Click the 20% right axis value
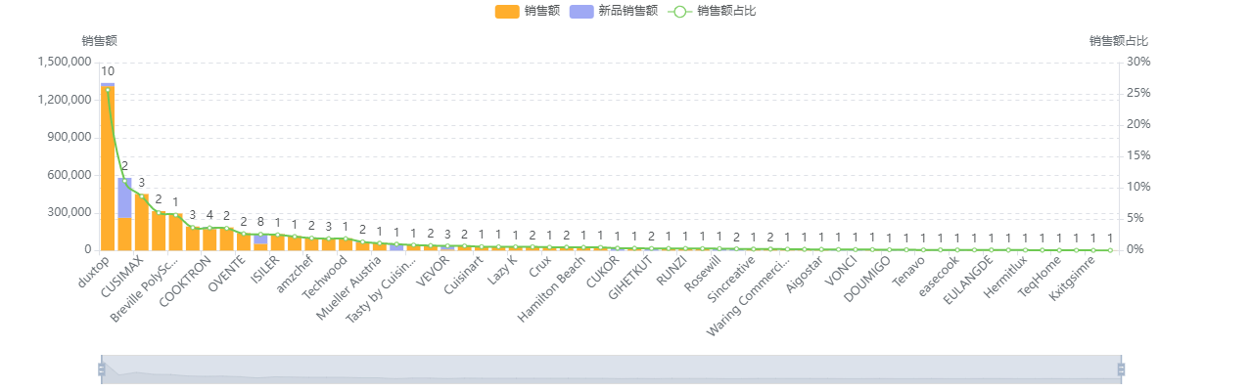 point(1138,124)
